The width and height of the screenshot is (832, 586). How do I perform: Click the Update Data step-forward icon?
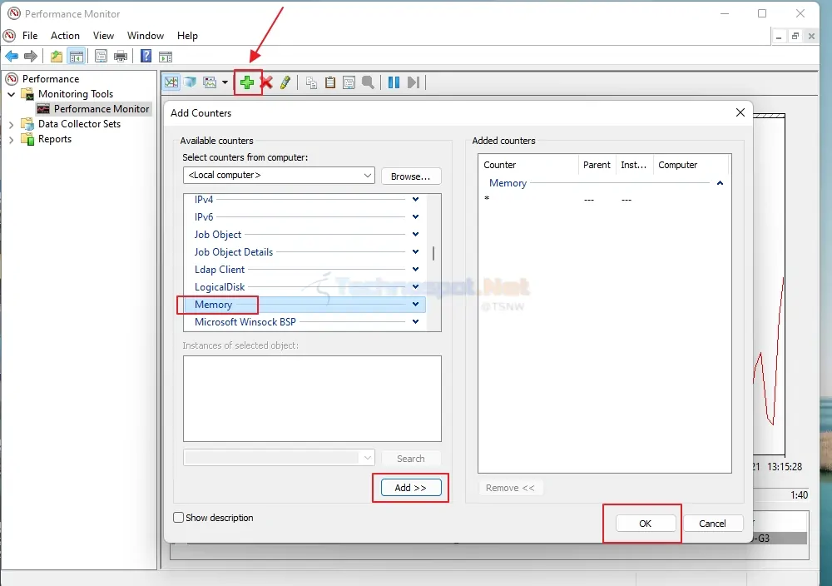coord(414,82)
